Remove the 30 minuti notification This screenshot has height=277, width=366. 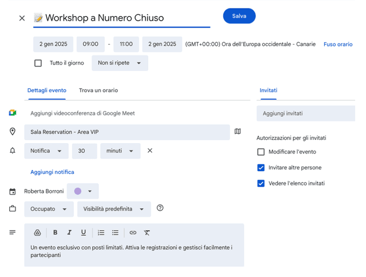pyautogui.click(x=150, y=151)
